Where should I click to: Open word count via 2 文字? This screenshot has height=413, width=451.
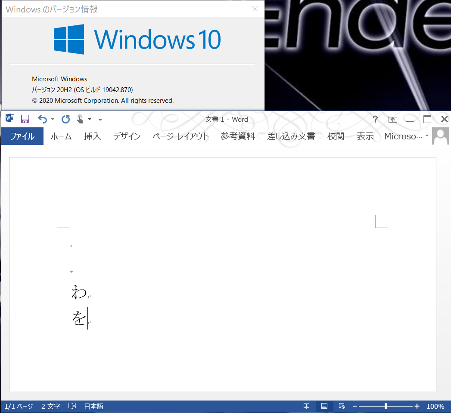[x=51, y=407]
